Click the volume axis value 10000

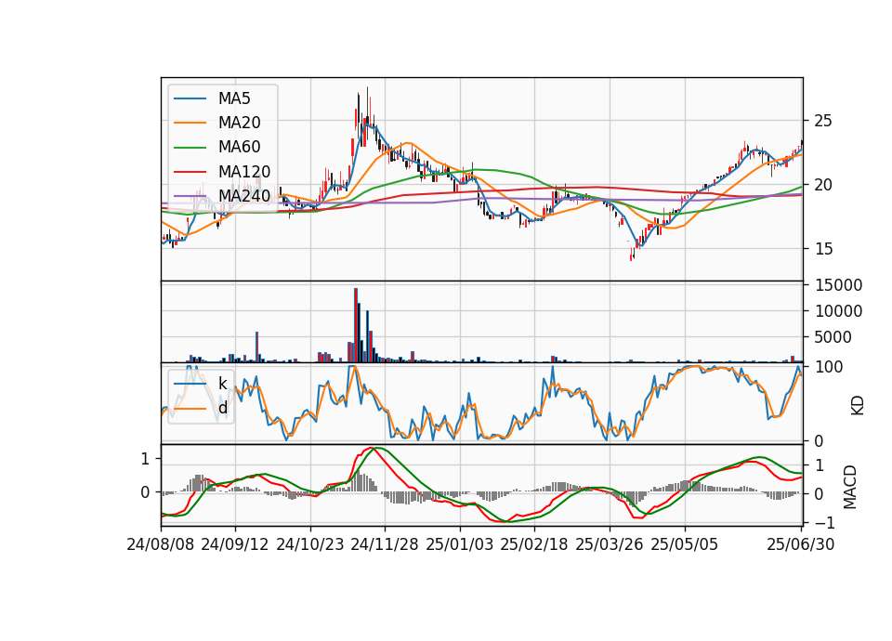tap(838, 311)
